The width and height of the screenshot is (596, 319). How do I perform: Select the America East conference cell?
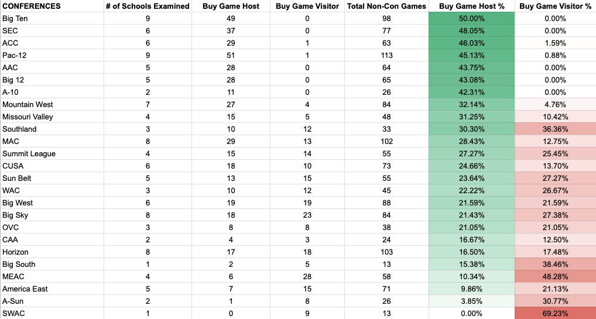(52, 289)
